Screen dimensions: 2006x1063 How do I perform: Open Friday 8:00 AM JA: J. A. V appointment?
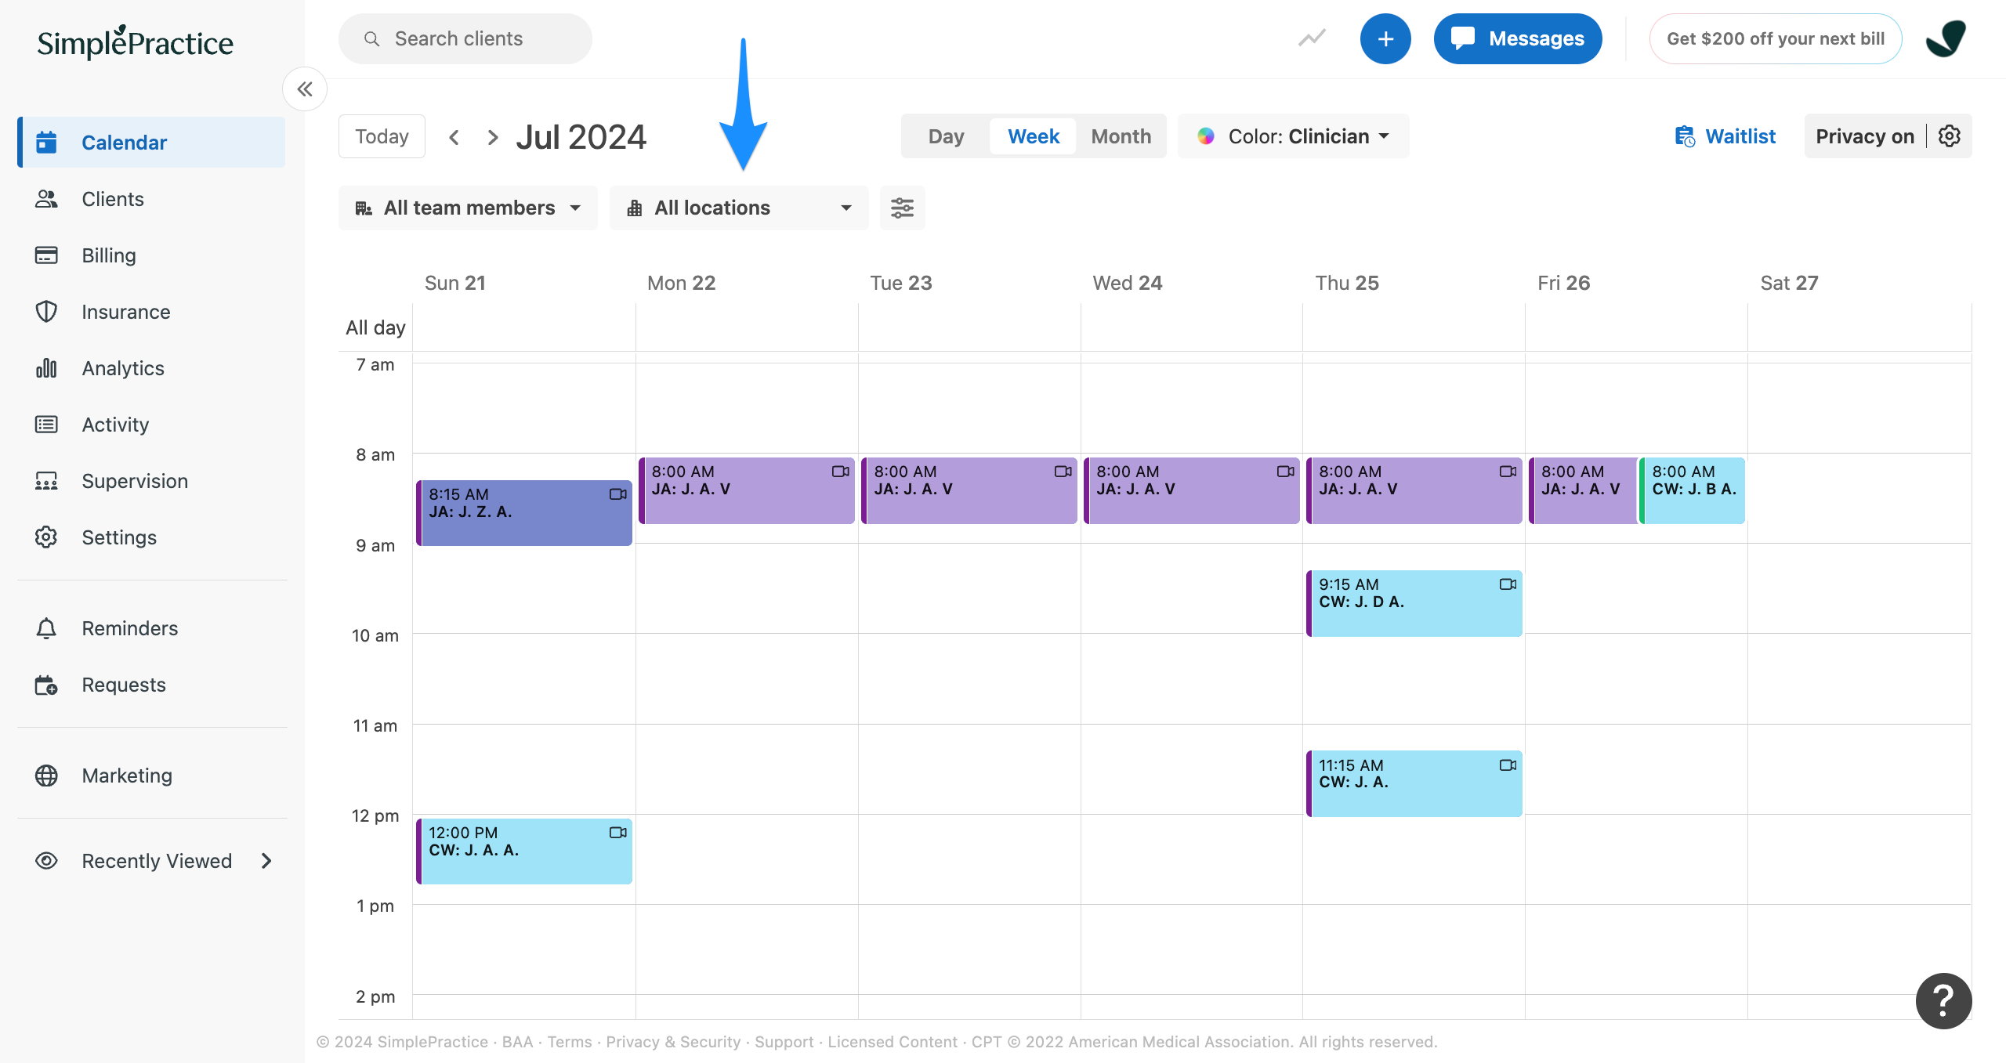click(1583, 490)
